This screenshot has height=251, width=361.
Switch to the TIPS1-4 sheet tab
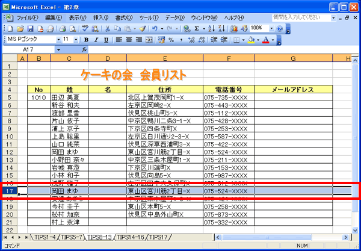(44, 237)
